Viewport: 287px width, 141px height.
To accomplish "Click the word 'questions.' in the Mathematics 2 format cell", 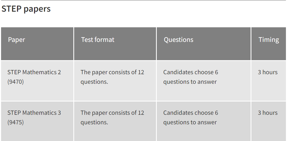I will [94, 82].
